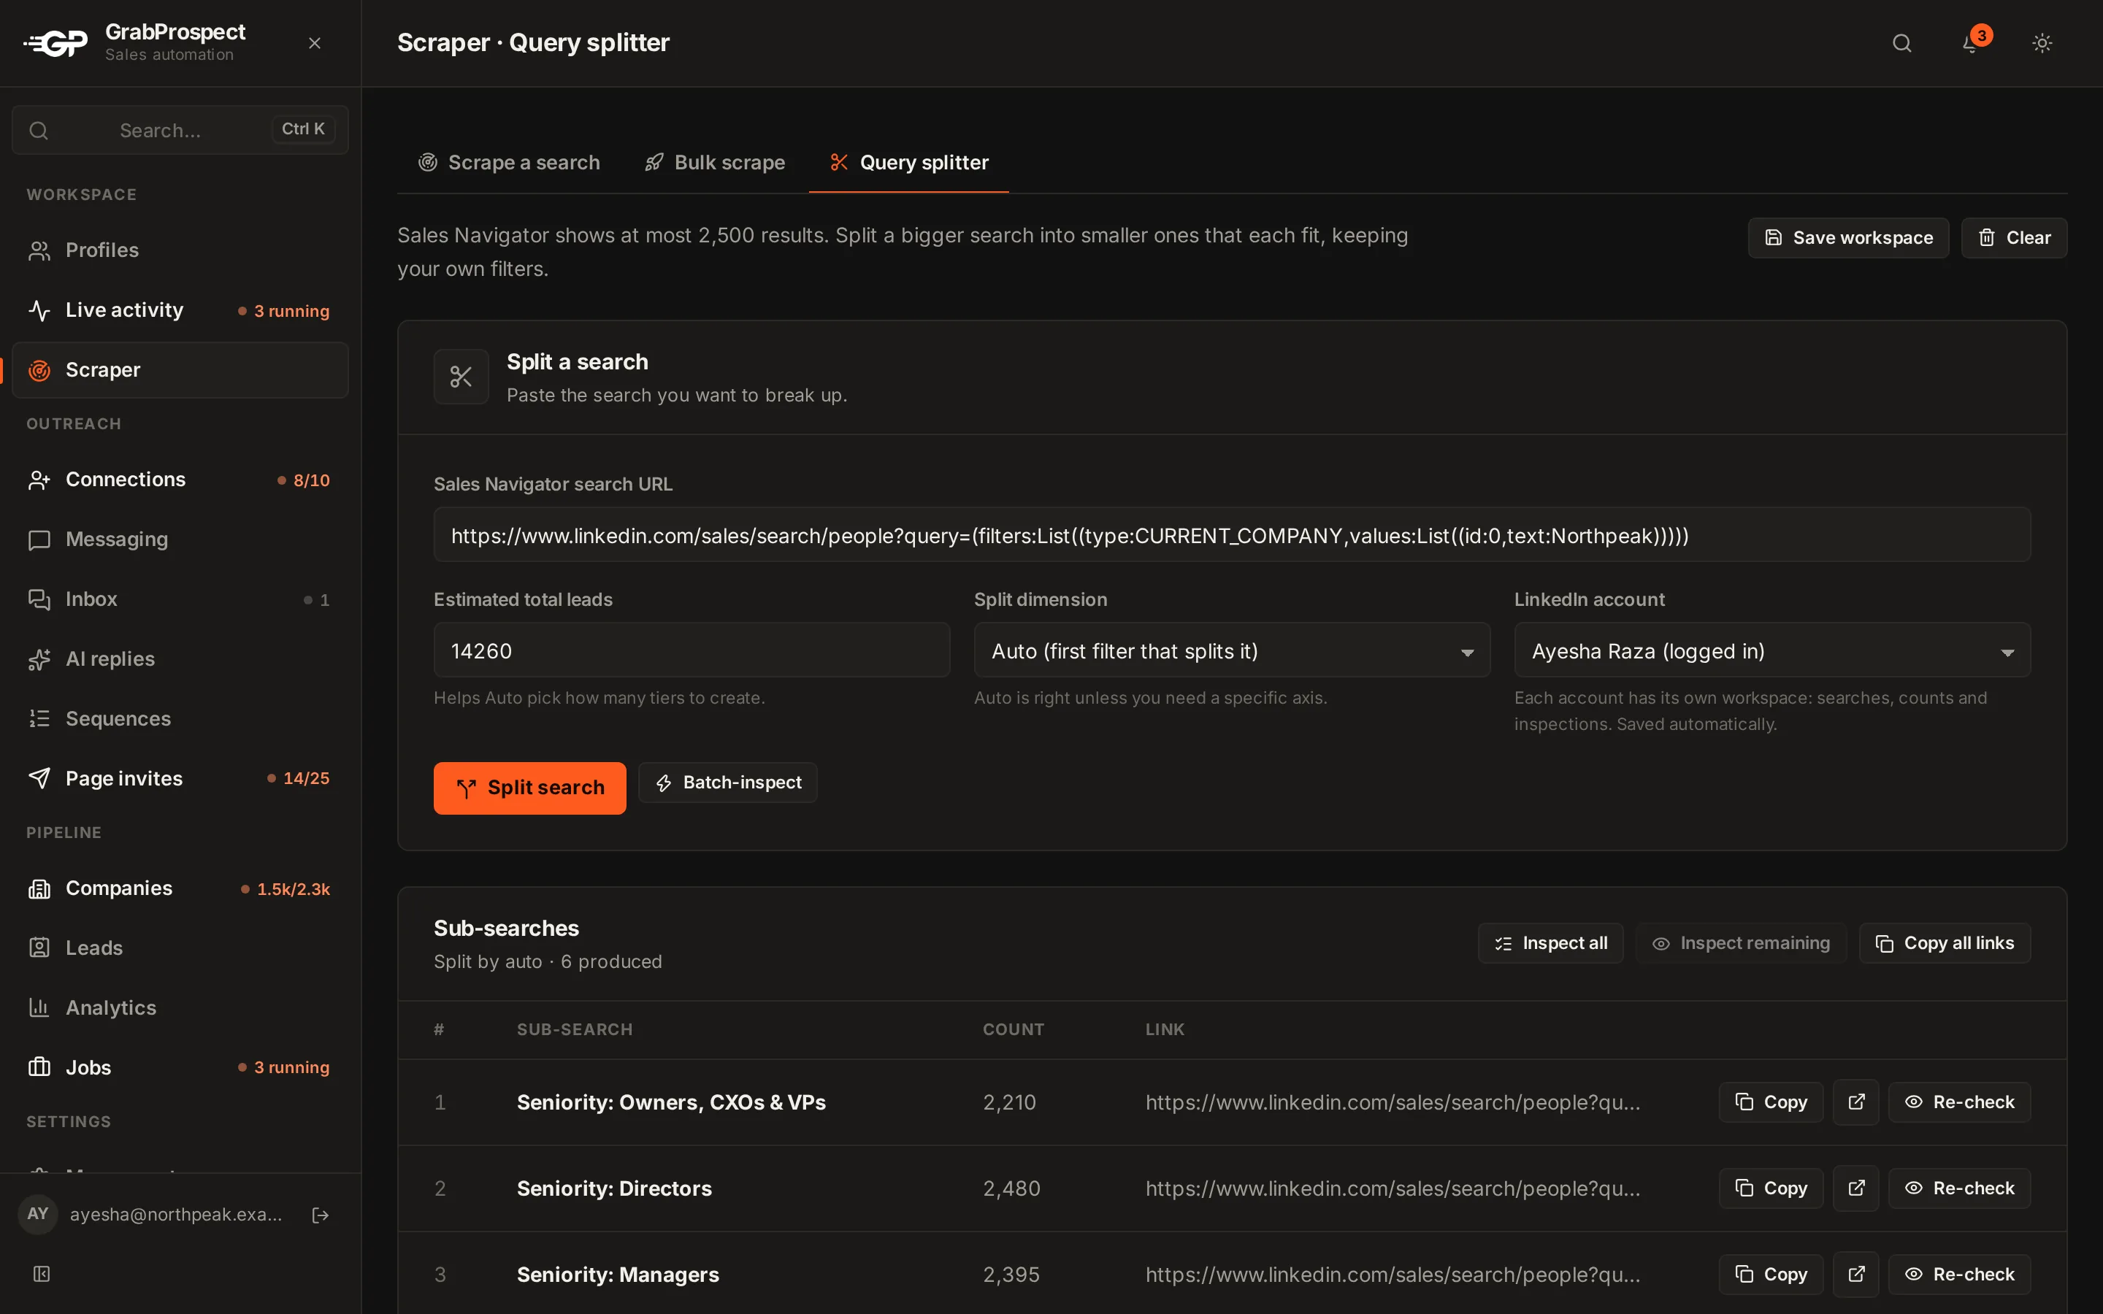Open Live activity in the sidebar

[x=180, y=310]
